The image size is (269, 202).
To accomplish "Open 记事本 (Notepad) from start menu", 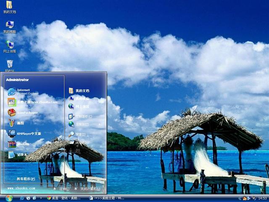I will click(18, 154).
